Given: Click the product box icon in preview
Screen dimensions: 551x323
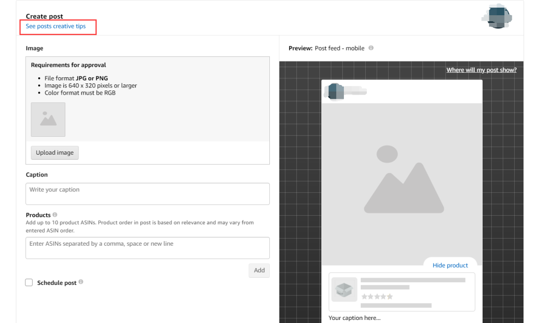Looking at the screenshot, I should point(344,289).
